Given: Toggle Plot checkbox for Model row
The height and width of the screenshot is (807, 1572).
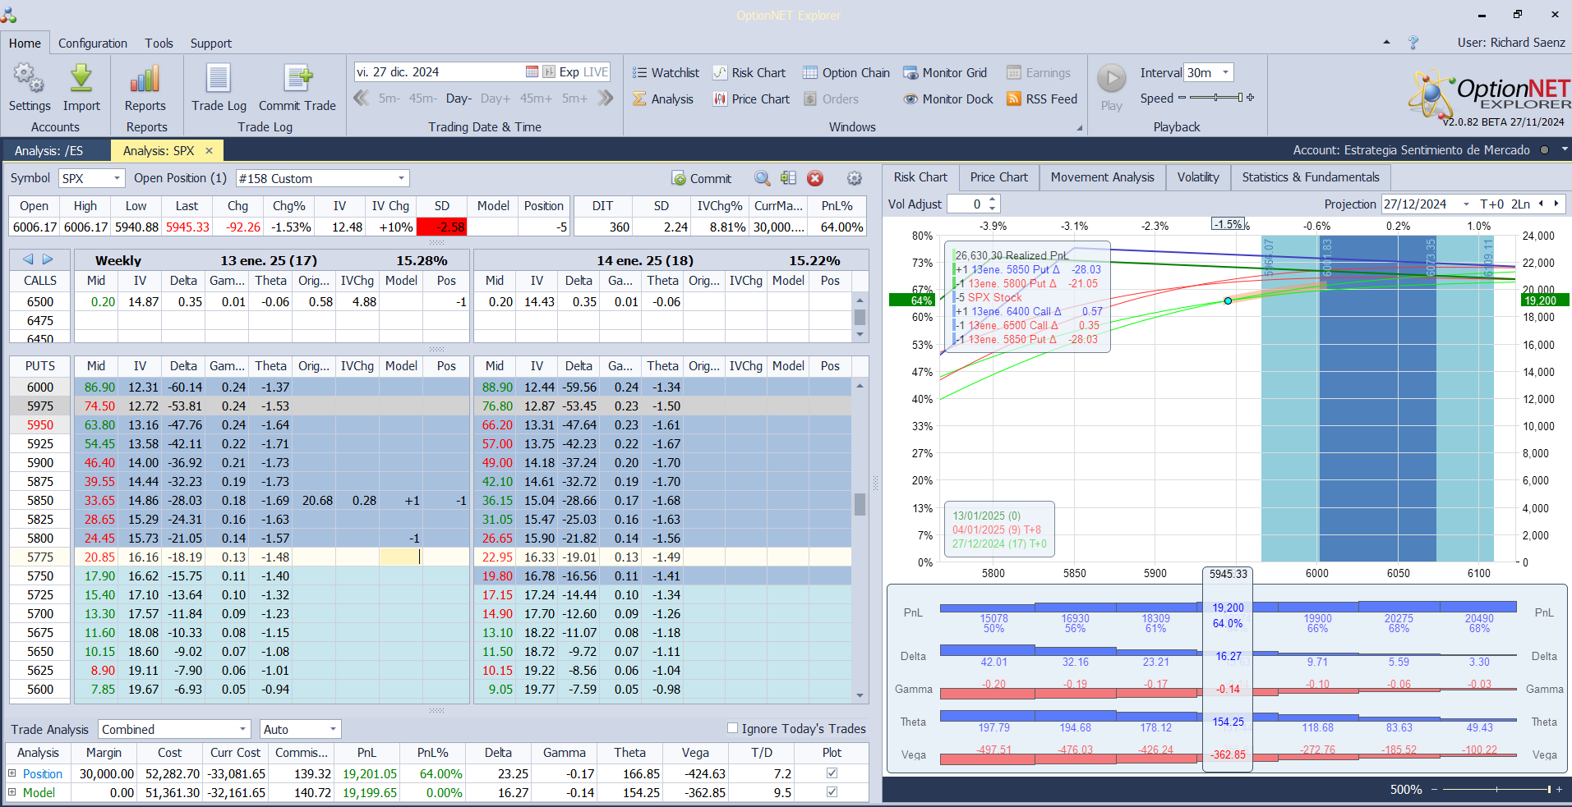Looking at the screenshot, I should click(x=832, y=792).
